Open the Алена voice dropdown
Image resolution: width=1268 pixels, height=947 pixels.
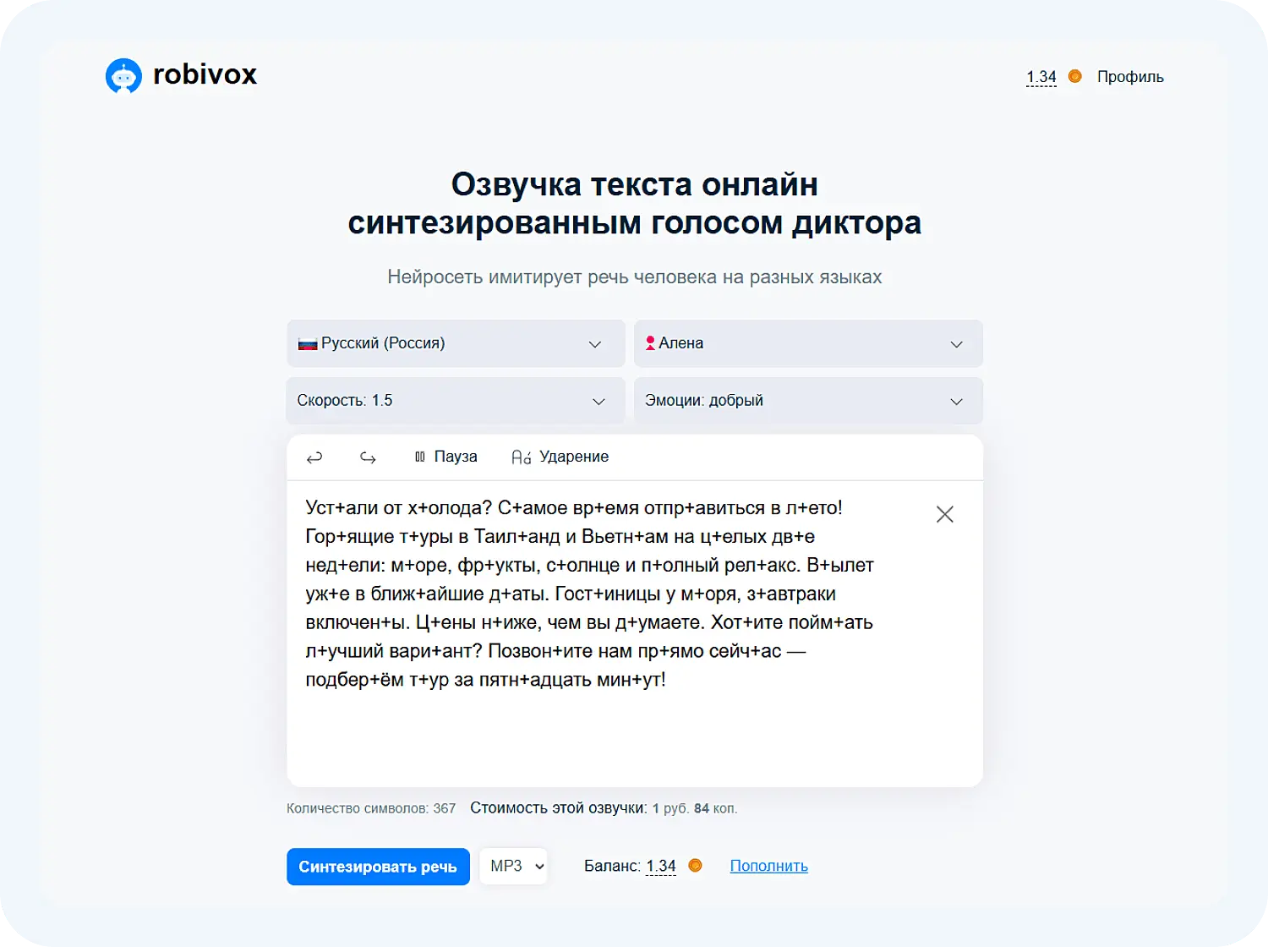(808, 343)
